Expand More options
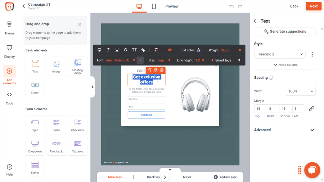 (285, 65)
